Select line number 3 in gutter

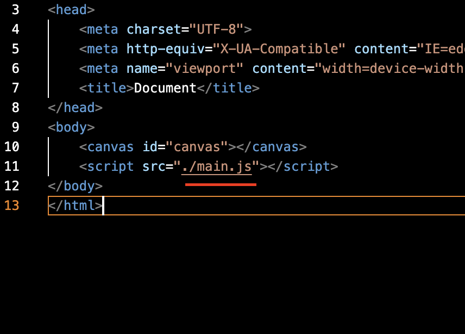(x=15, y=10)
